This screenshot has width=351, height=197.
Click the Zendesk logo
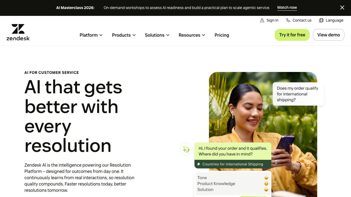pyautogui.click(x=18, y=32)
